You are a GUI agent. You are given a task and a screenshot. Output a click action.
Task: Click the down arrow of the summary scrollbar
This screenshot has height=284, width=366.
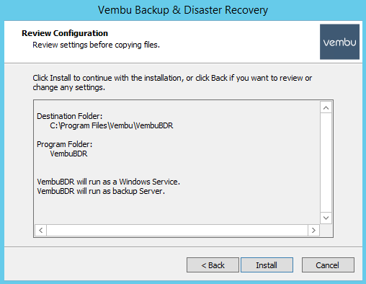click(x=326, y=218)
